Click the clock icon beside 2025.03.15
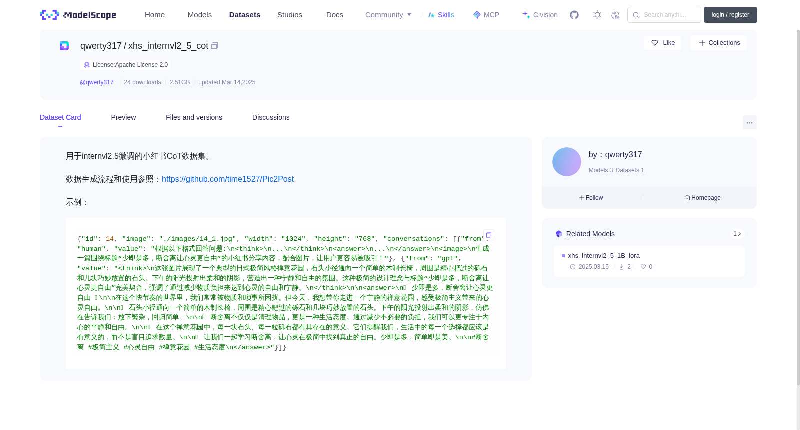Viewport: 800px width, 430px height. coord(573,267)
